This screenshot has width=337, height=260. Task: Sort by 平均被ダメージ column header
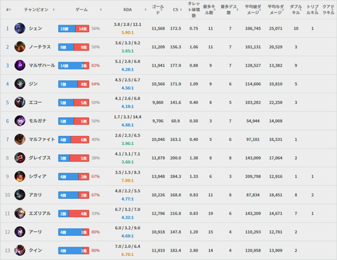click(x=253, y=10)
